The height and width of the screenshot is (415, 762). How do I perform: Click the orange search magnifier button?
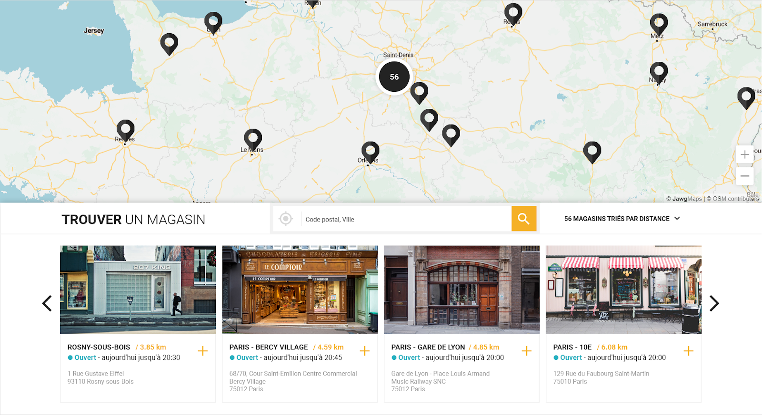click(524, 219)
